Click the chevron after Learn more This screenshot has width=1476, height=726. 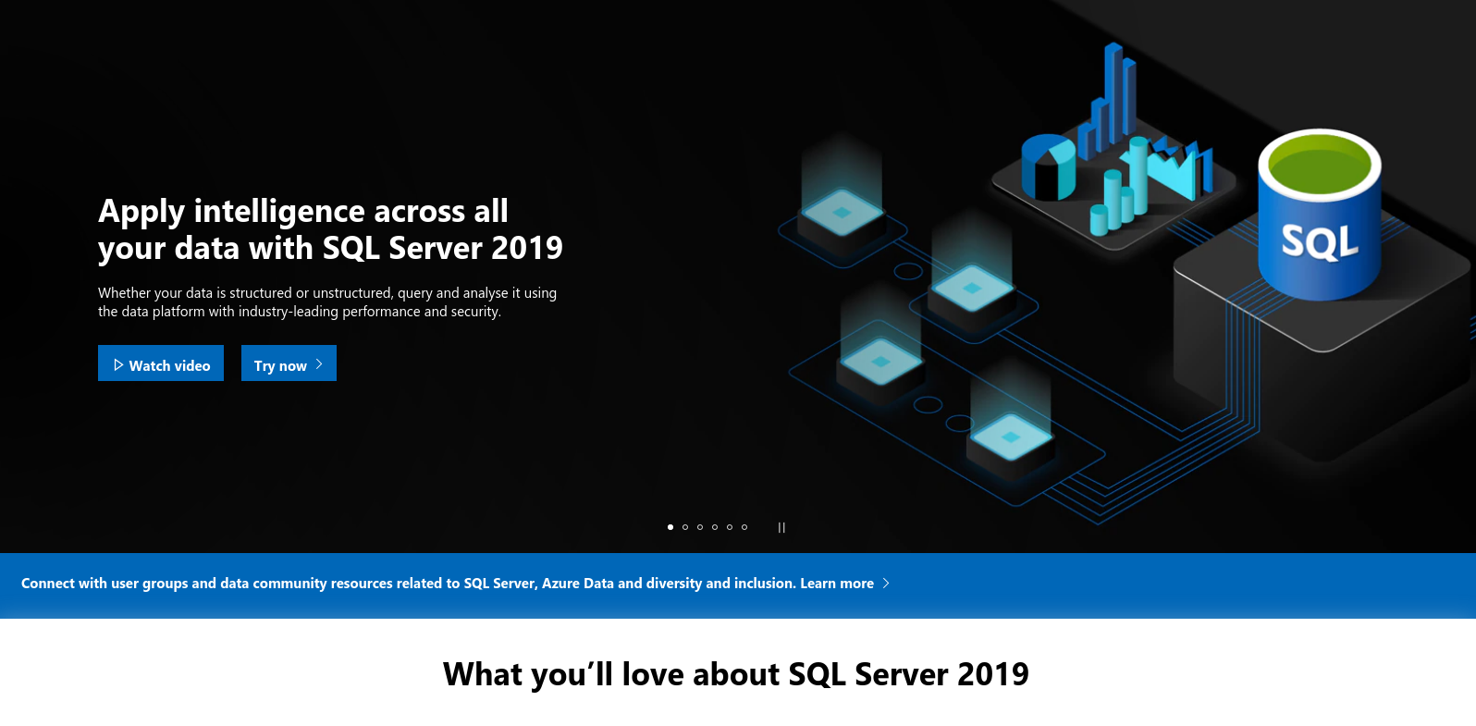pos(886,584)
